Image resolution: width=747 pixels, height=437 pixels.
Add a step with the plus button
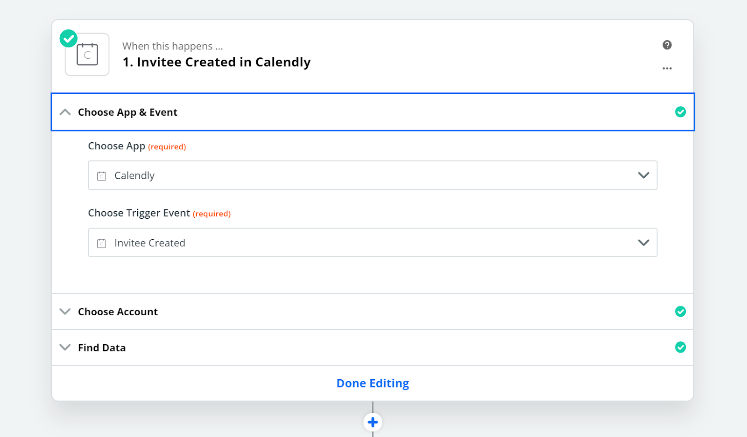tap(373, 422)
